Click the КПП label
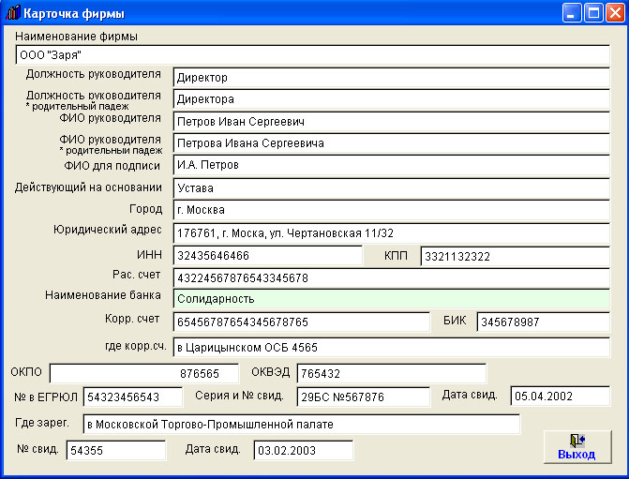Screen dimensions: 629x479 click(x=396, y=256)
